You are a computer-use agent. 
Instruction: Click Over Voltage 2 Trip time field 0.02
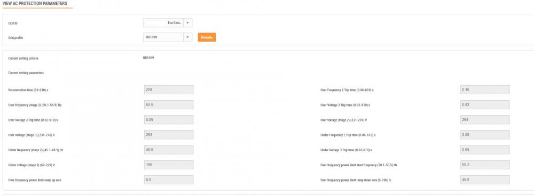485,104
